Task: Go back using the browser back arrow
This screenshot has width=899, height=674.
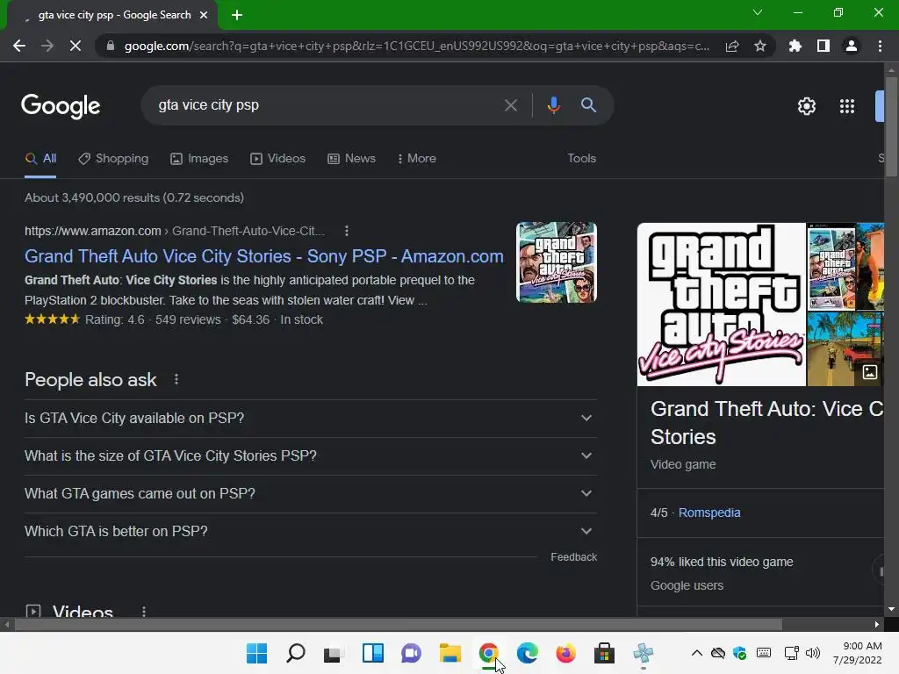Action: 19,46
